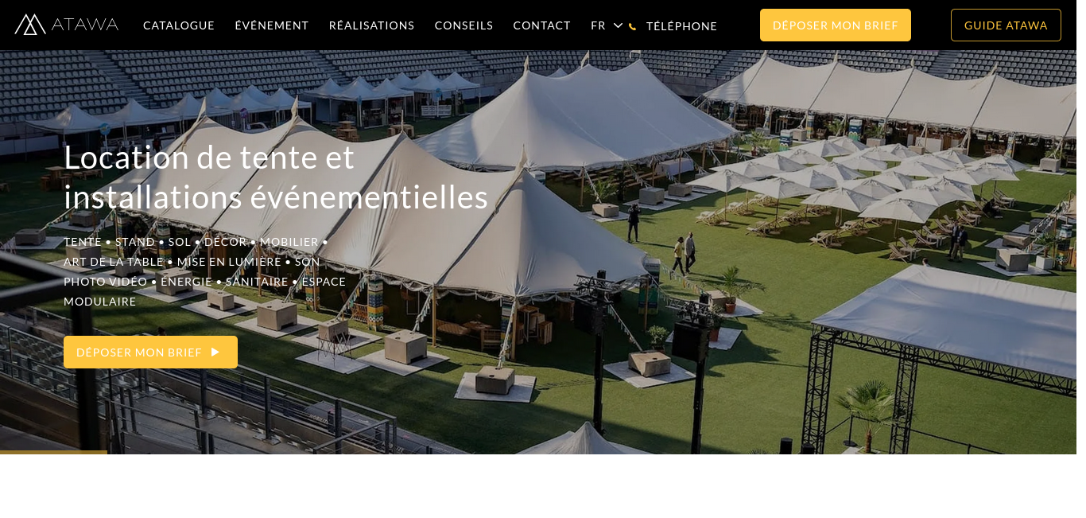Click header DÉPOSER MON BRIEF button
1086x518 pixels.
836,25
